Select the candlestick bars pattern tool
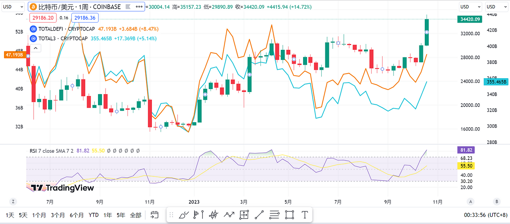510x224 pixels. (x=214, y=215)
